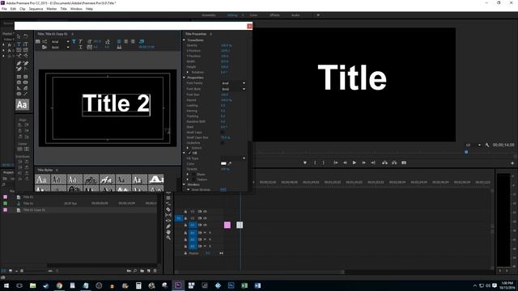Select the Vertical Type tool
This screenshot has width=518, height=291.
coord(25,44)
